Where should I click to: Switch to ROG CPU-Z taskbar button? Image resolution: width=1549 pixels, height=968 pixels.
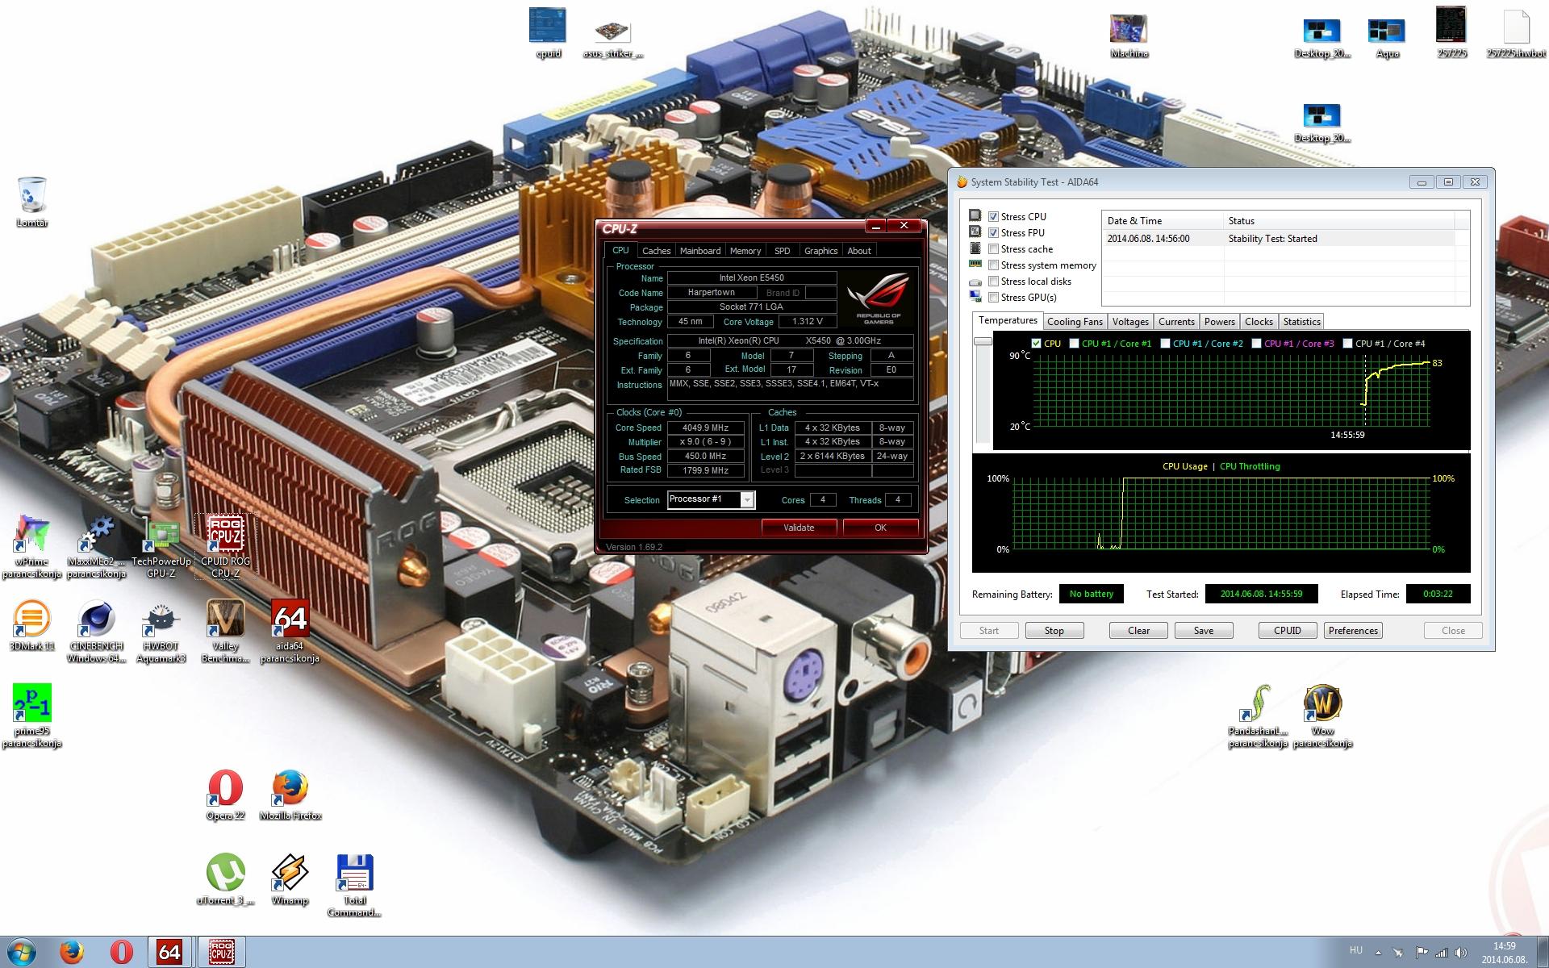click(221, 952)
